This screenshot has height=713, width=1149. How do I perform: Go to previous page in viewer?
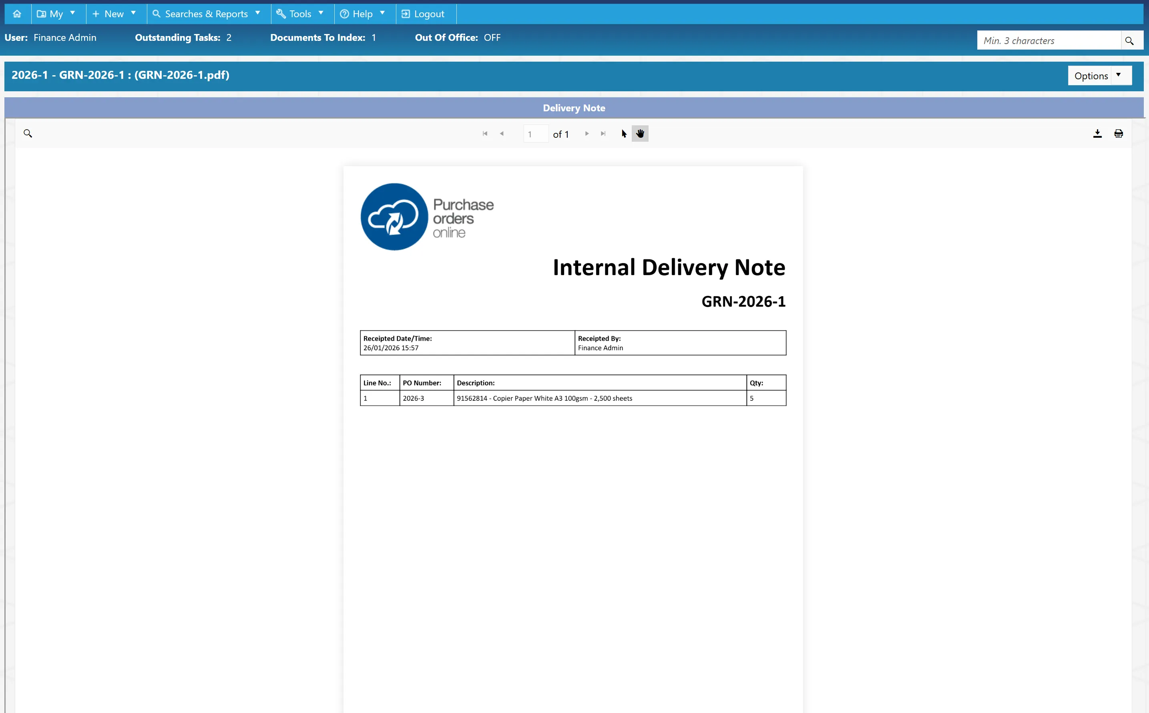pos(502,133)
